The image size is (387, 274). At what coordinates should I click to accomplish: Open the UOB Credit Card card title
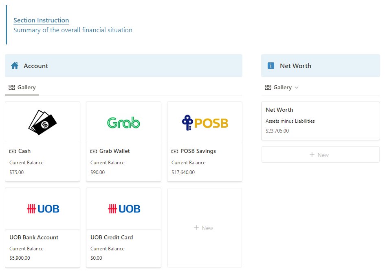tap(112, 237)
